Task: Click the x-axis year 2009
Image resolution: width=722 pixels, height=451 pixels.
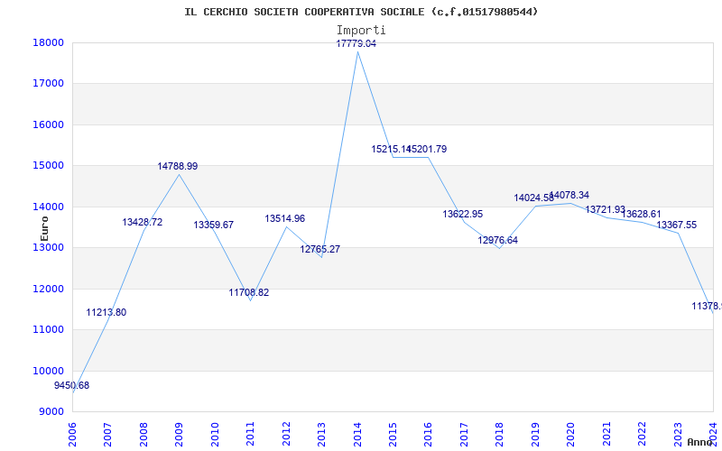Action: click(x=179, y=434)
